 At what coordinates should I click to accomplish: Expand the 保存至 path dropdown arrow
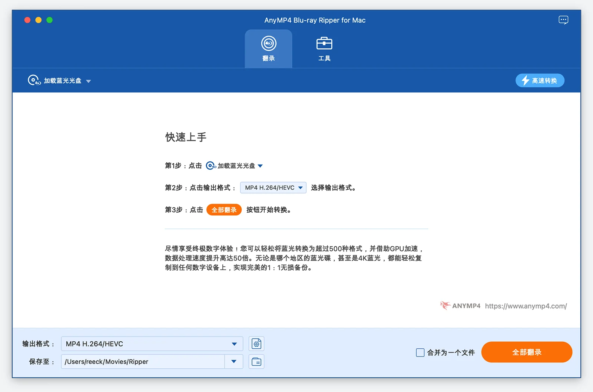(234, 362)
